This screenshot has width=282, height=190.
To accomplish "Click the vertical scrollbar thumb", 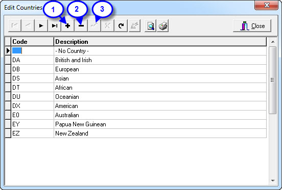I will pyautogui.click(x=273, y=80).
